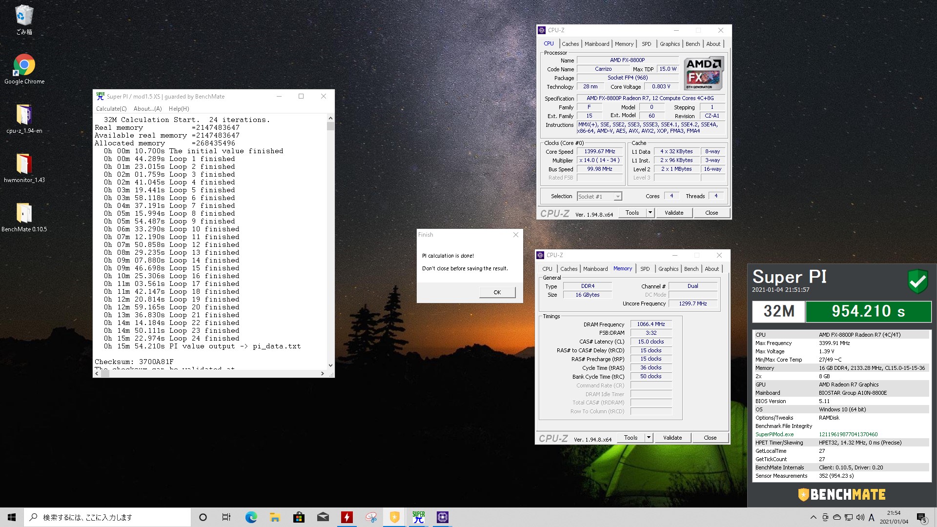Open Task View in the taskbar
937x527 pixels.
coord(226,517)
